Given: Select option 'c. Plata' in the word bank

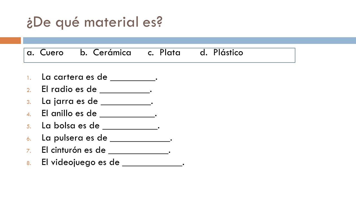Looking at the screenshot, I should 164,52.
